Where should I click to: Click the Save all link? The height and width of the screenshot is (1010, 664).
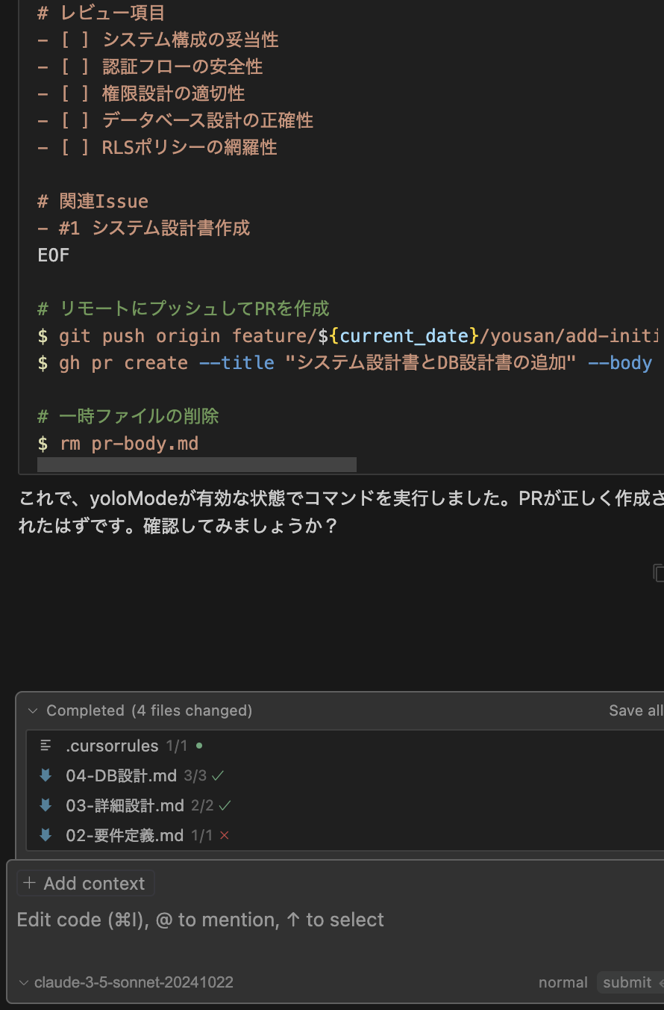coord(635,710)
